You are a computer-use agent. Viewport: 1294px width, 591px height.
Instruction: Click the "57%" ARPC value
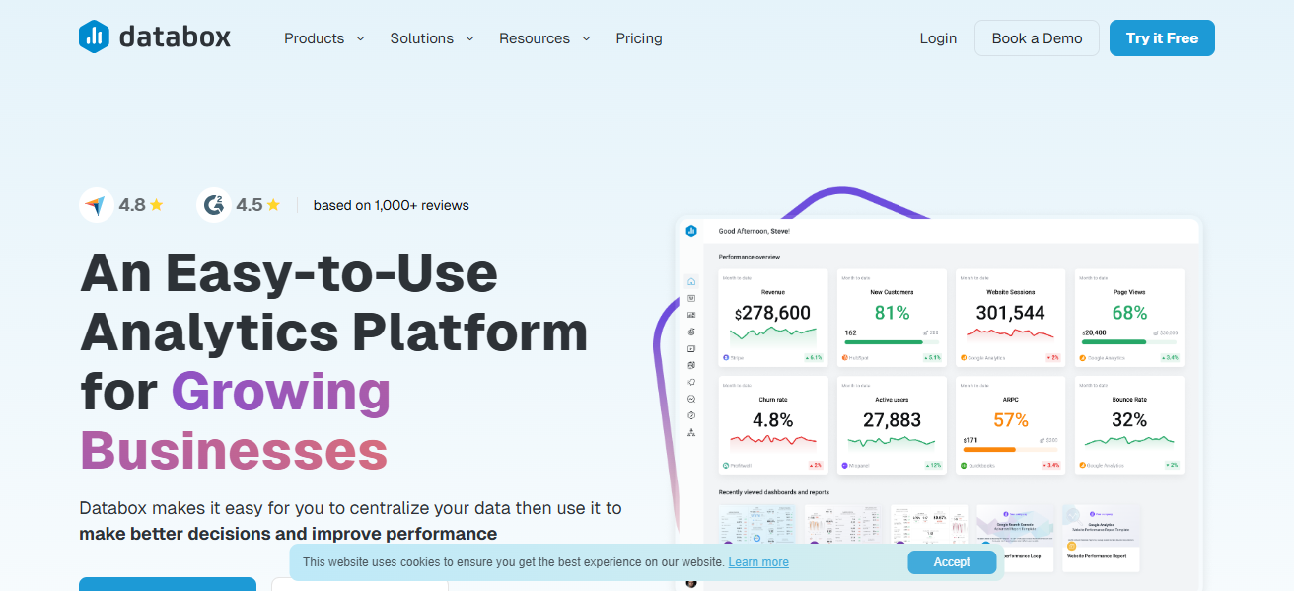(x=1011, y=420)
